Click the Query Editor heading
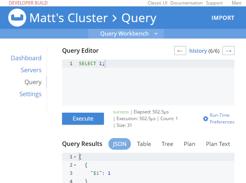This screenshot has width=246, height=183. click(x=80, y=51)
